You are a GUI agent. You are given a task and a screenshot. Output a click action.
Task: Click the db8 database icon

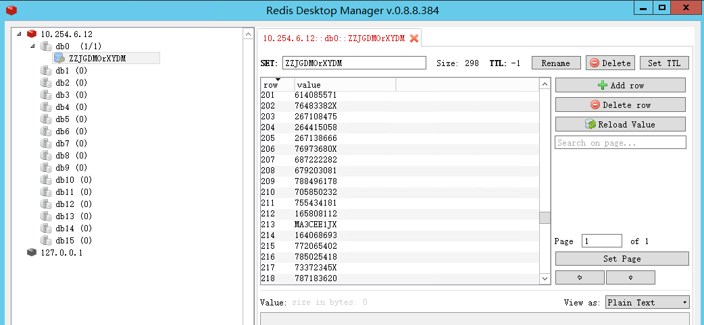point(46,155)
